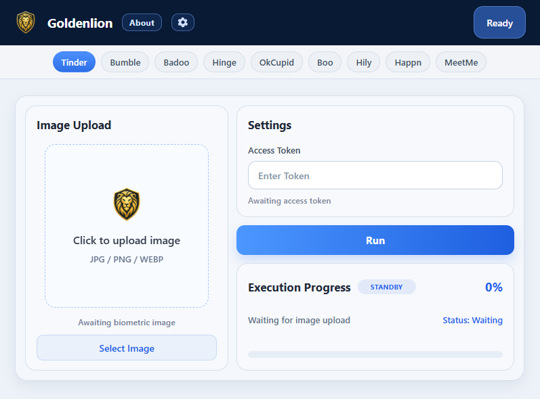Select the Happn tab
The height and width of the screenshot is (399, 540).
coord(408,62)
